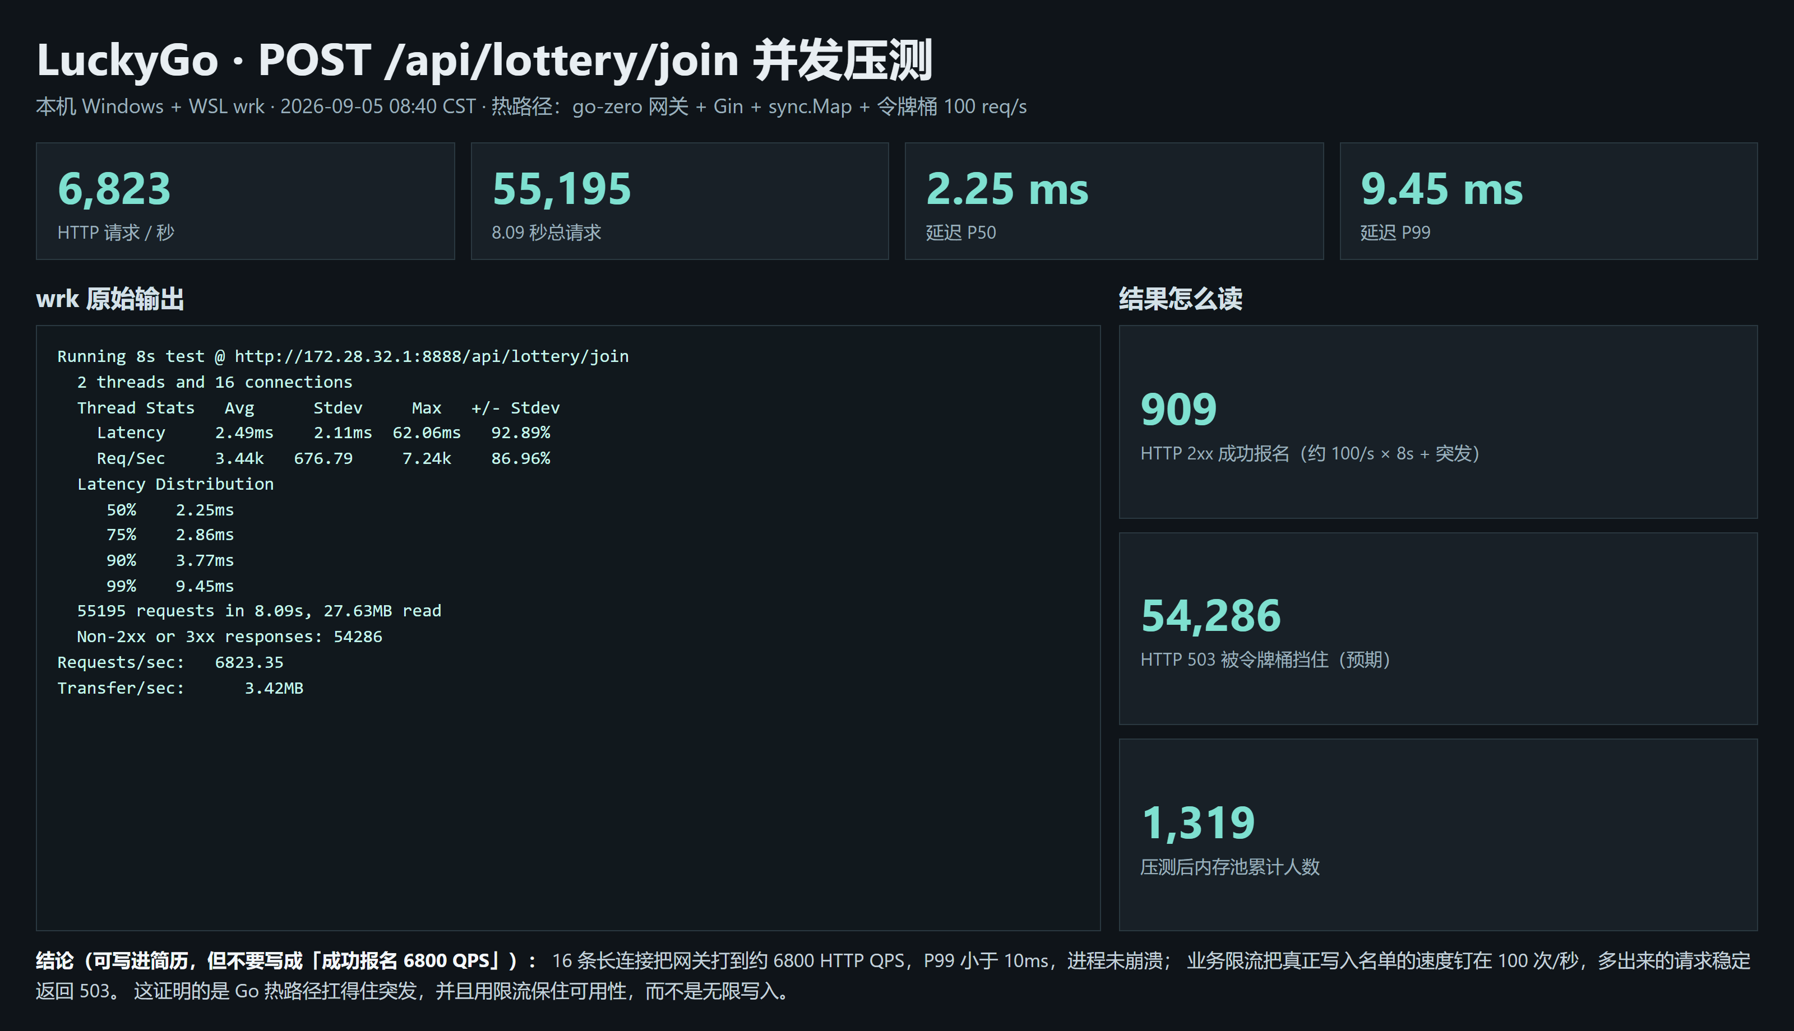Click the 2.25 ms latency value
This screenshot has width=1794, height=1031.
(1007, 189)
